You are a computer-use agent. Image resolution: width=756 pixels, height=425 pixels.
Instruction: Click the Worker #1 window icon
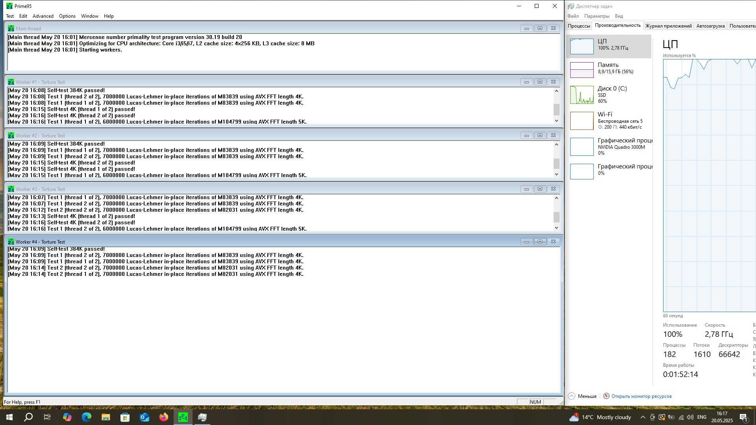point(11,82)
